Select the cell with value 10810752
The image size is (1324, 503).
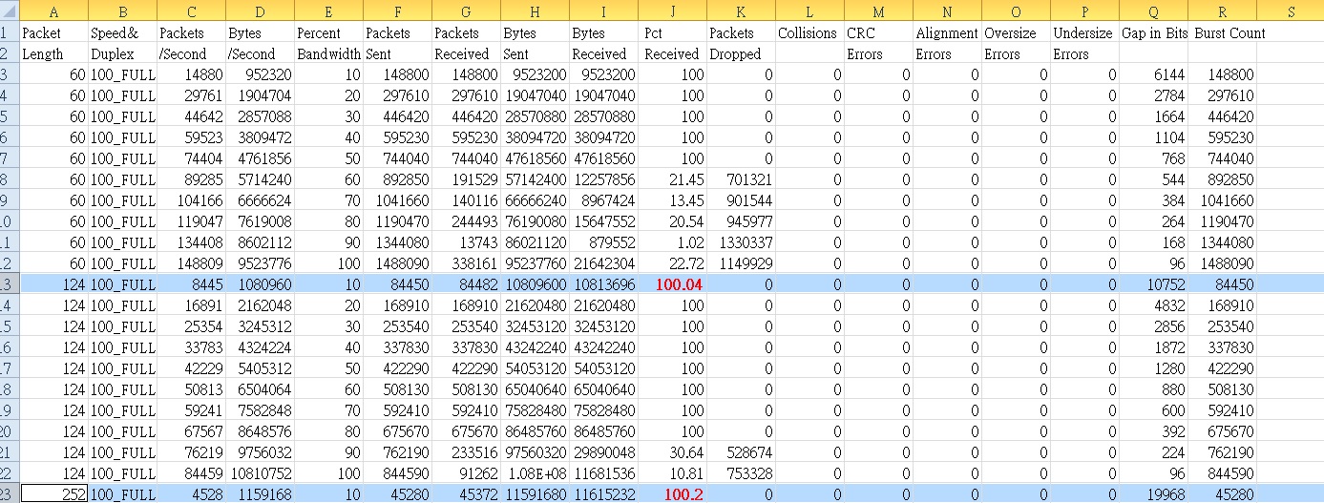tap(260, 473)
